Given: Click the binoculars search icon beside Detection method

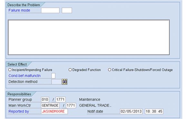Looking at the screenshot, I should [64, 81].
